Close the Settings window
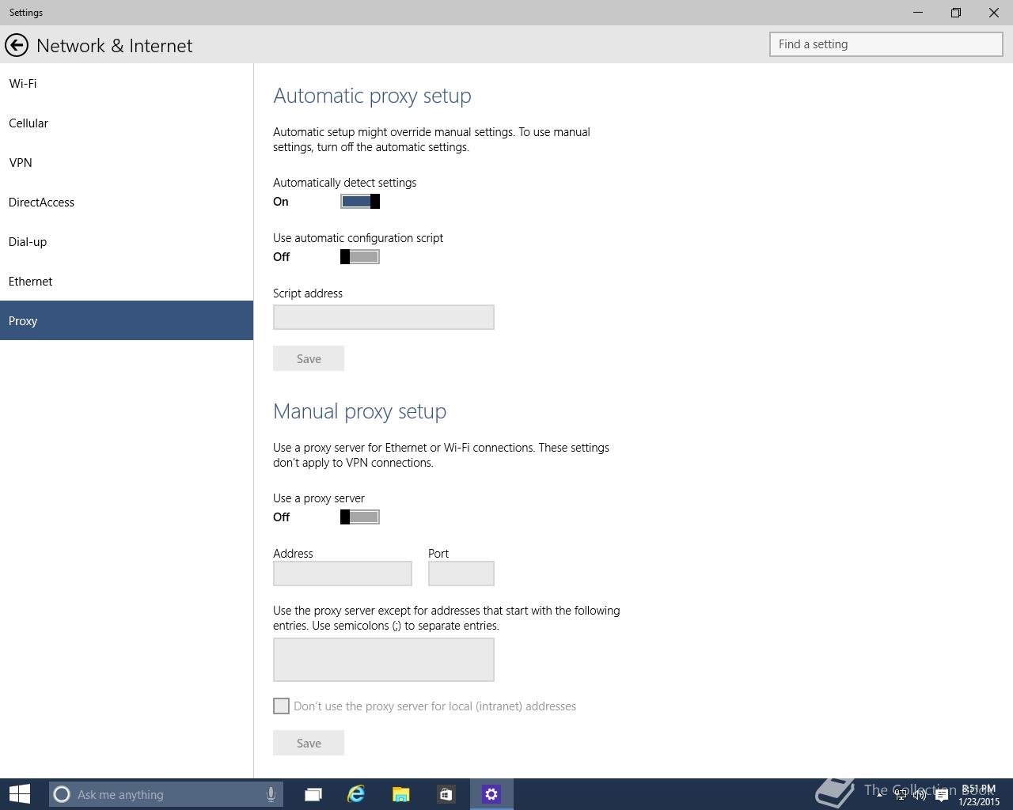The image size is (1013, 810). [x=994, y=13]
